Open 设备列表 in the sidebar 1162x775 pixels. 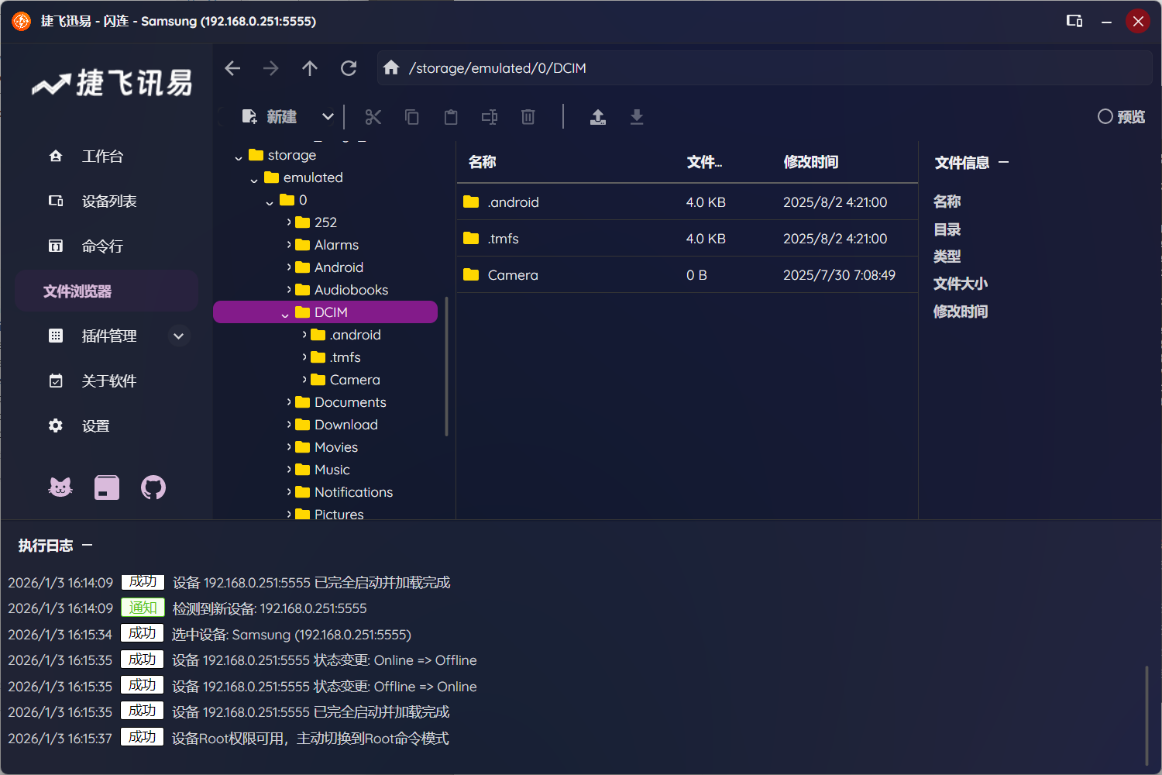(108, 201)
